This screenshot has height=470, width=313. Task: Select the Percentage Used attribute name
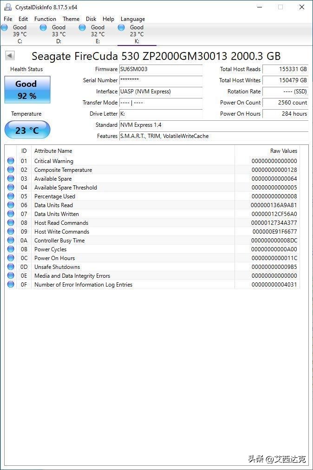tap(54, 196)
